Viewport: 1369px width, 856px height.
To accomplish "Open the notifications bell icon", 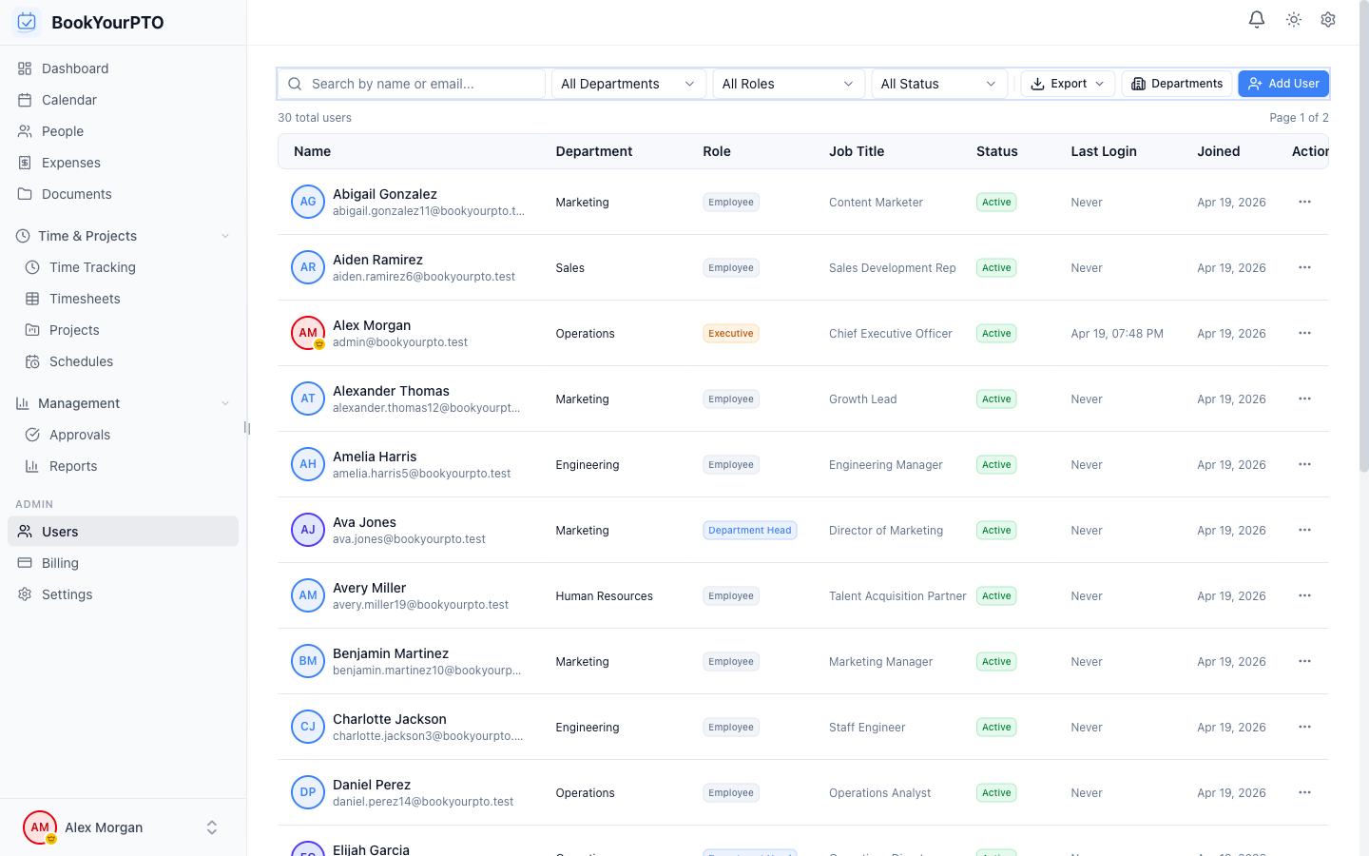I will (x=1256, y=19).
